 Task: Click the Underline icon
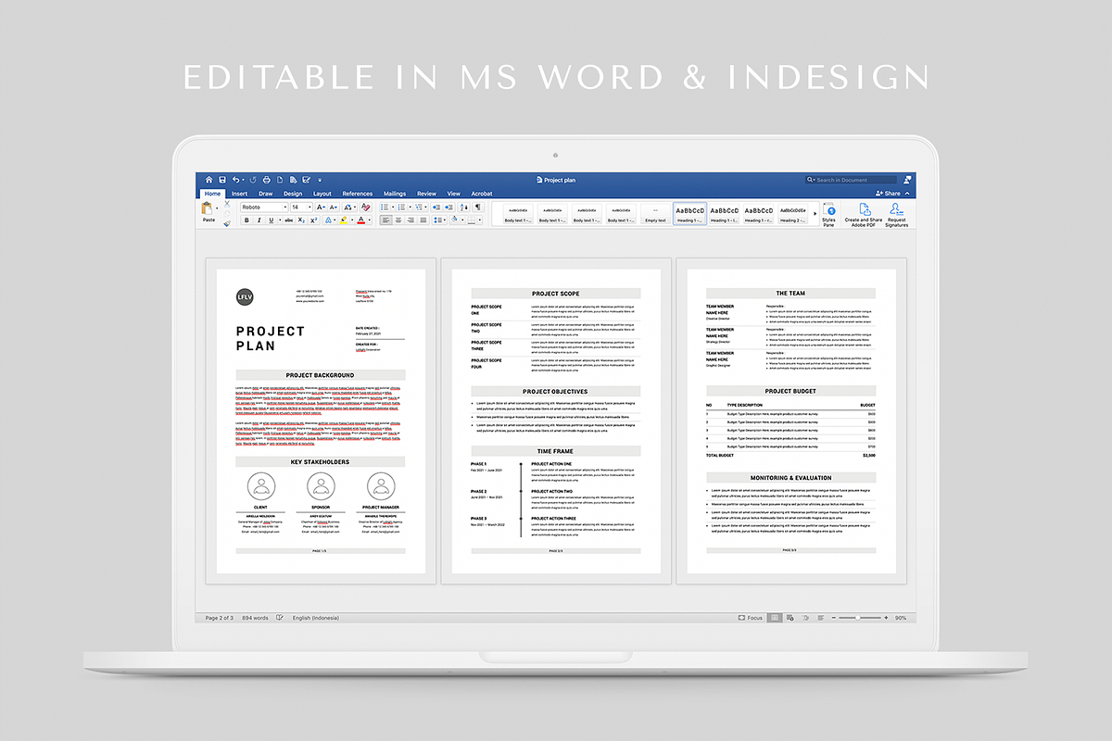tap(271, 220)
